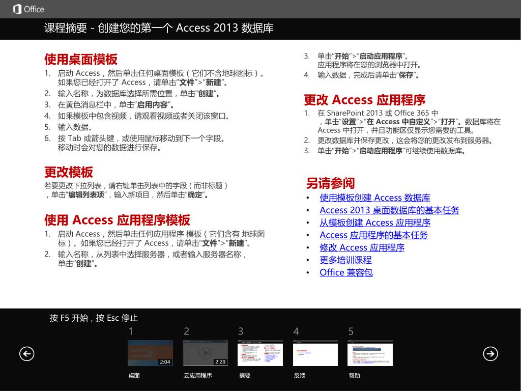Select the 反馈 slide thumbnail
Screen dimensions: 521x391
[x=315, y=353]
